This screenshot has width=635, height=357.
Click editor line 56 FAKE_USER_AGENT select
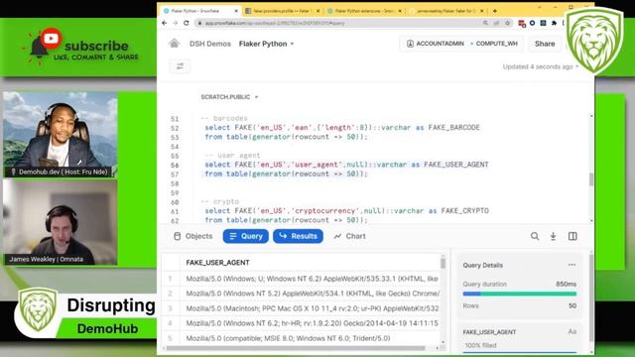coord(346,165)
